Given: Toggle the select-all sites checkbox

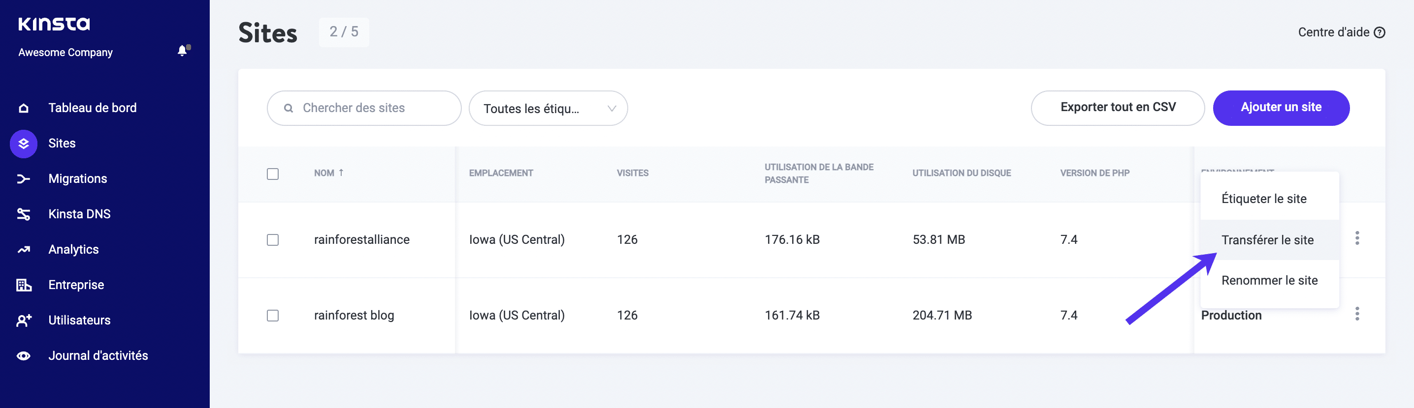Looking at the screenshot, I should (273, 174).
